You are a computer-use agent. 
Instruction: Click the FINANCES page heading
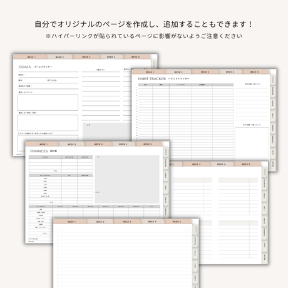click(x=39, y=151)
